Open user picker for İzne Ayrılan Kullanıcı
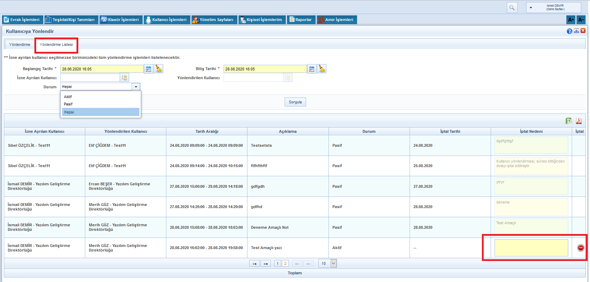Screen dimensions: 590x282 pyautogui.click(x=124, y=78)
